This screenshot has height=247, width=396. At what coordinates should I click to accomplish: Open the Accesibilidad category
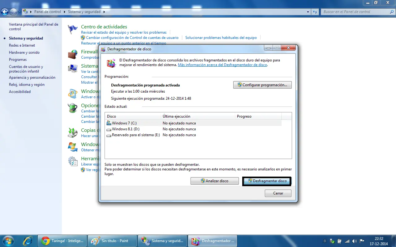pyautogui.click(x=20, y=92)
